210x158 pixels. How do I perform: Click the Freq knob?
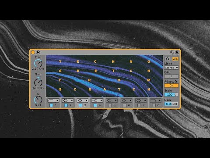click(x=38, y=63)
